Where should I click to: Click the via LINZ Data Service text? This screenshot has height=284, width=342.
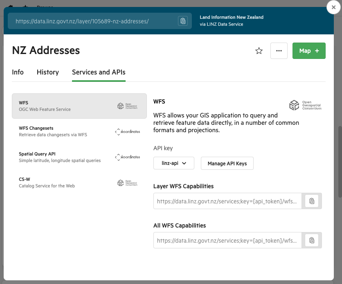pyautogui.click(x=221, y=24)
